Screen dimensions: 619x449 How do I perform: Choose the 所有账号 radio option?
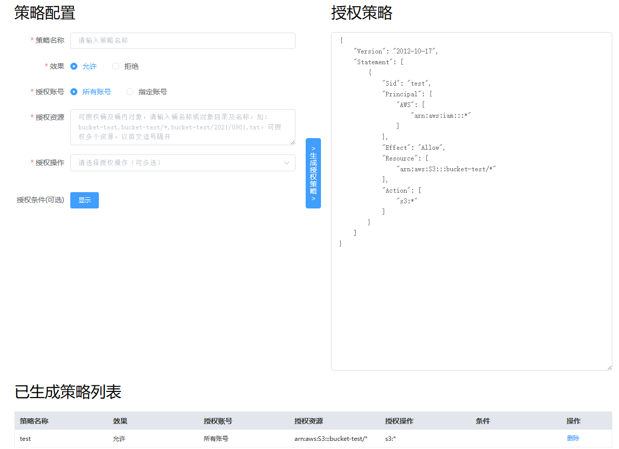[x=74, y=92]
